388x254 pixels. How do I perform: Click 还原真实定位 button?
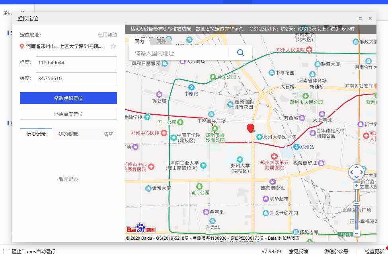[68, 114]
